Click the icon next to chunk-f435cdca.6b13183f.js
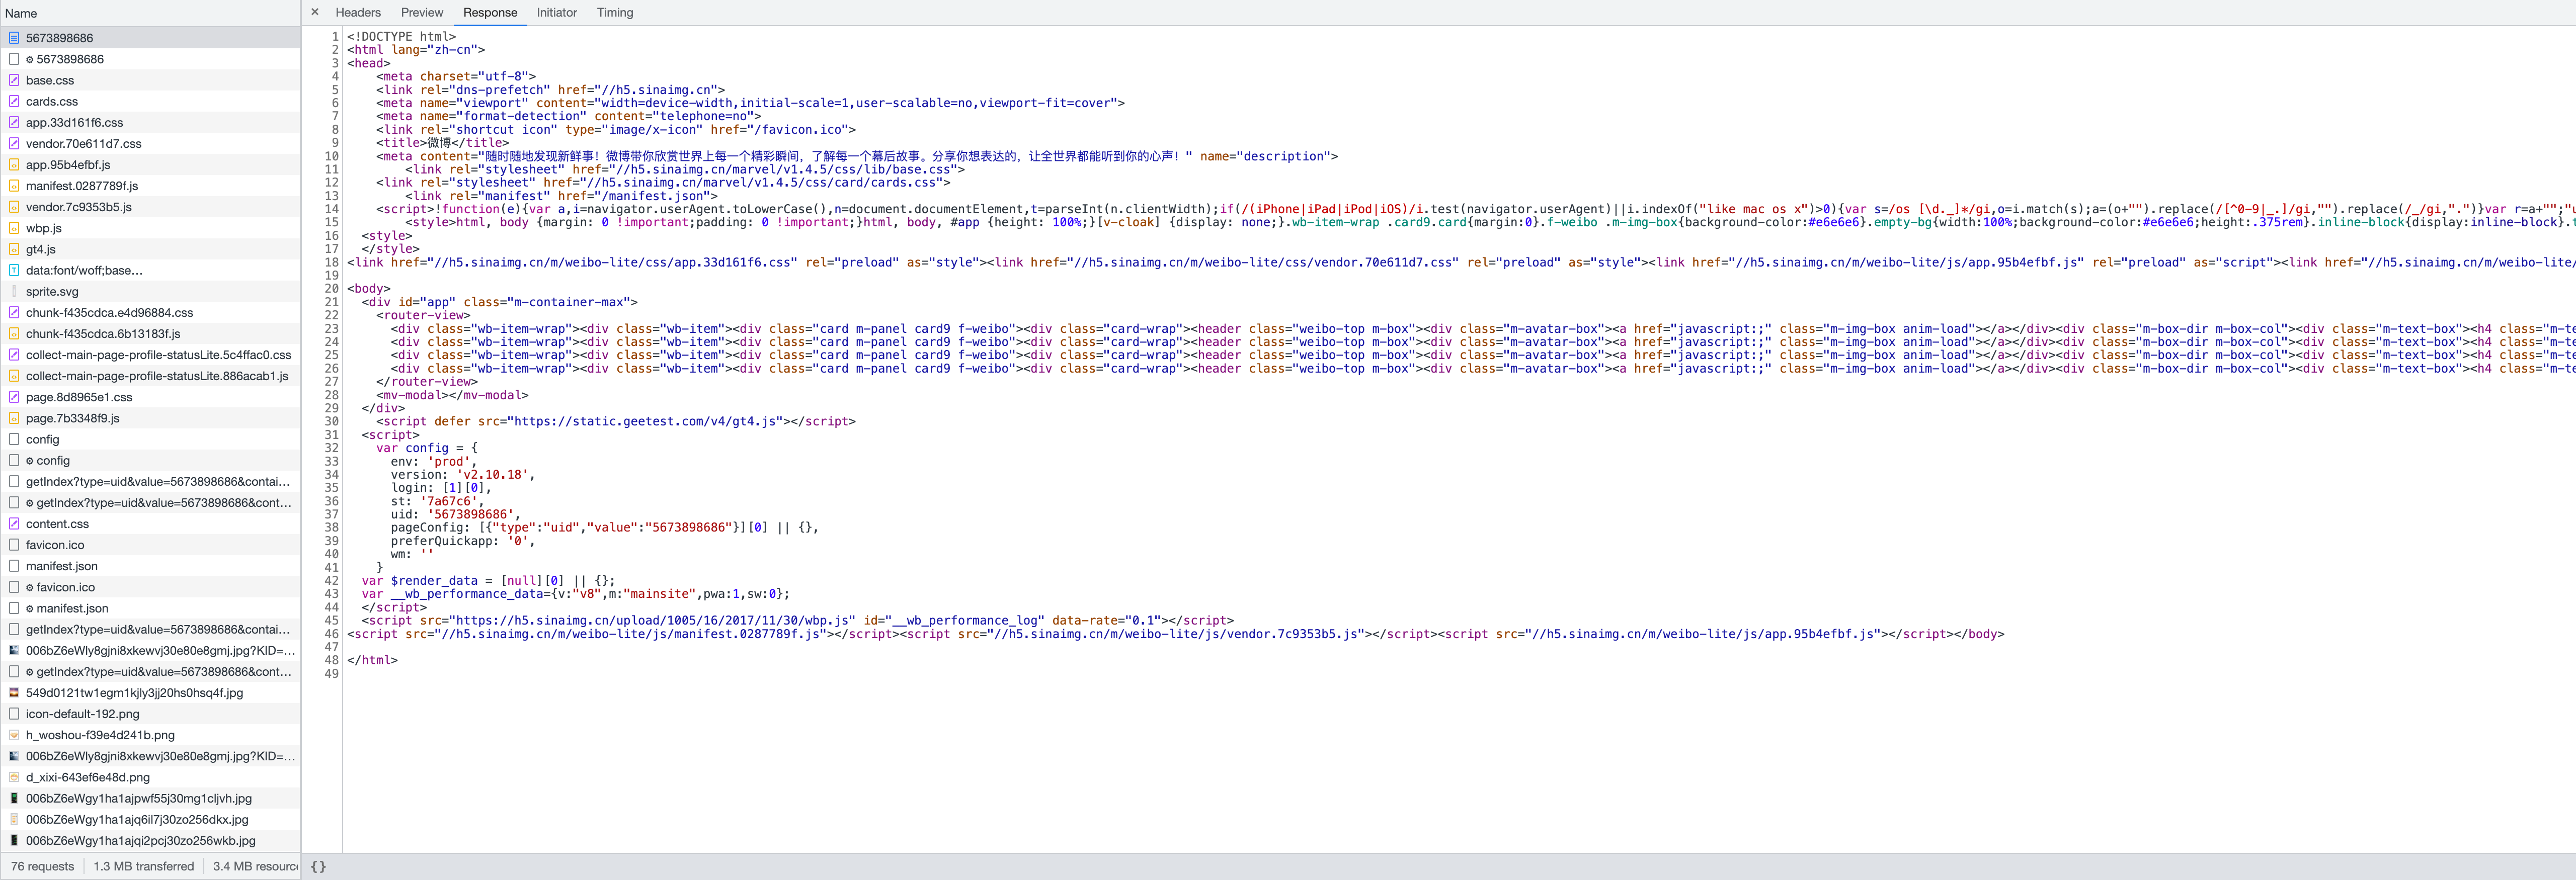 (14, 334)
